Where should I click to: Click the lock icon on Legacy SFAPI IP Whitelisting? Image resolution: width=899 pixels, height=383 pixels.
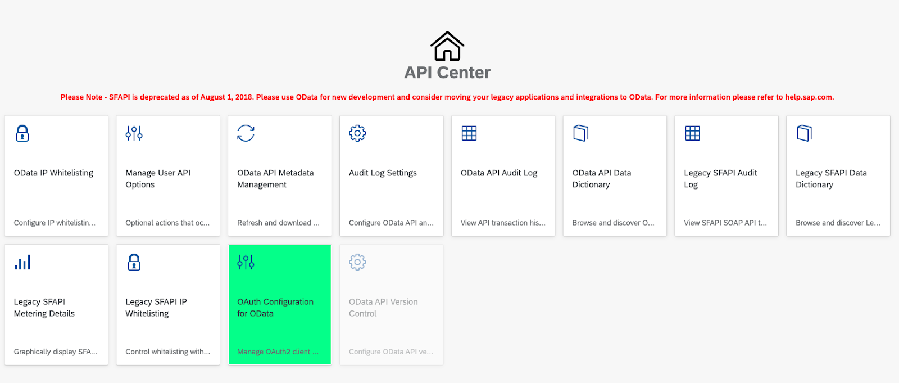(134, 262)
